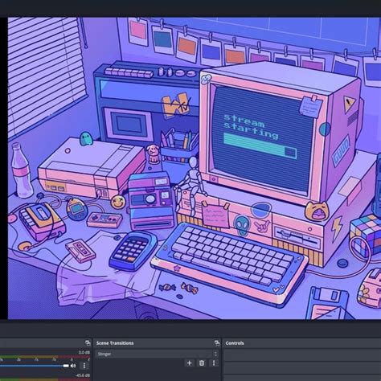Mute the first audio channel

click(73, 366)
